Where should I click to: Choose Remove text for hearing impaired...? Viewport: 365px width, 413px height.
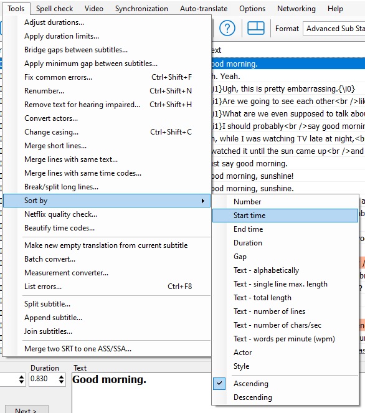pos(107,105)
